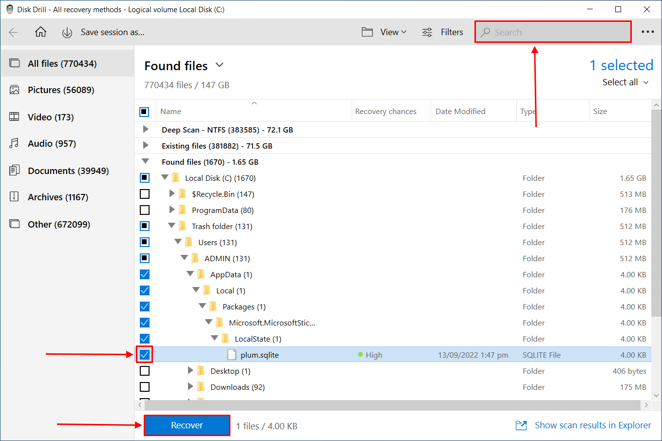Open the three-dot more options menu
The width and height of the screenshot is (662, 441).
point(647,32)
